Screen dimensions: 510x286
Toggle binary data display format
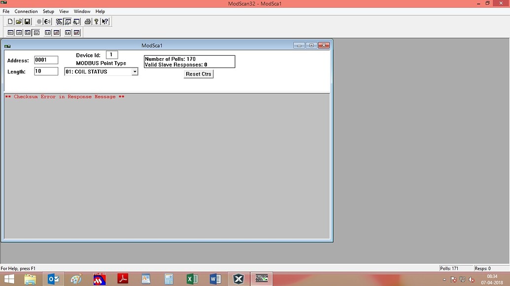10,33
